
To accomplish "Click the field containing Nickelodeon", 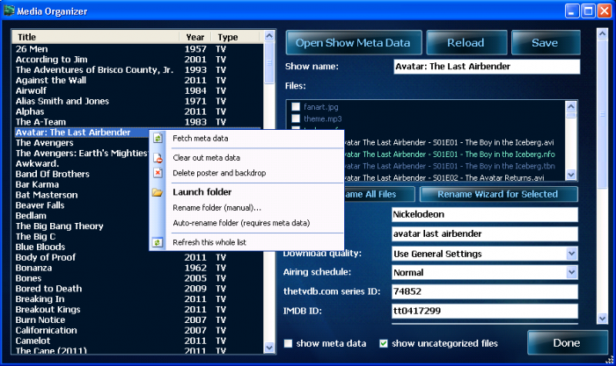I will (485, 215).
